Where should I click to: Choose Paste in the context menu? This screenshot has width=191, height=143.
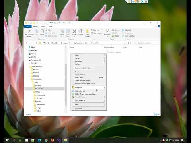coord(88,71)
